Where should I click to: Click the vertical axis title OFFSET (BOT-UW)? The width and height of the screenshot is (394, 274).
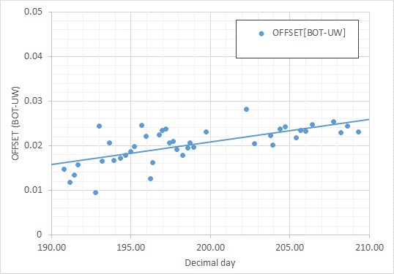point(15,123)
